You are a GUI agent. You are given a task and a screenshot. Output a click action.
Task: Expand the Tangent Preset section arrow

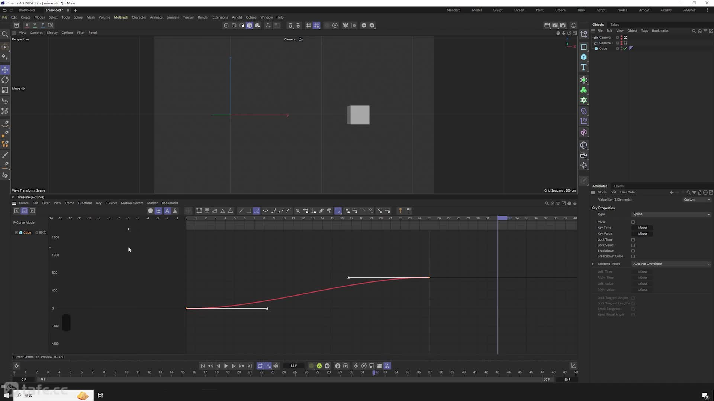click(x=593, y=264)
